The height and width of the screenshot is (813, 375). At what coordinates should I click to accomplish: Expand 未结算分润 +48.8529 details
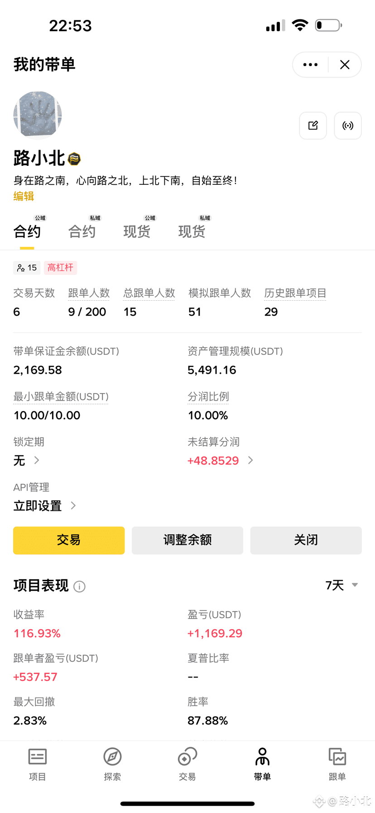251,460
